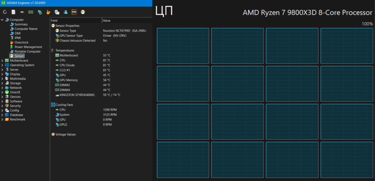Open the IPMI page
375x181 pixels.
click(18, 38)
